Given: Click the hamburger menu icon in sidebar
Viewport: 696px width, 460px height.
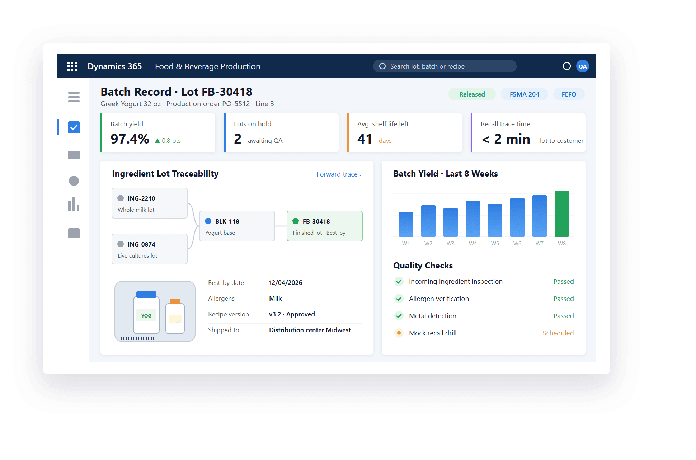Looking at the screenshot, I should (x=74, y=97).
